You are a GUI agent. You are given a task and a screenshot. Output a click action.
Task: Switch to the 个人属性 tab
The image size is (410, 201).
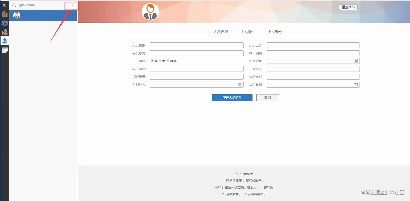(x=248, y=32)
